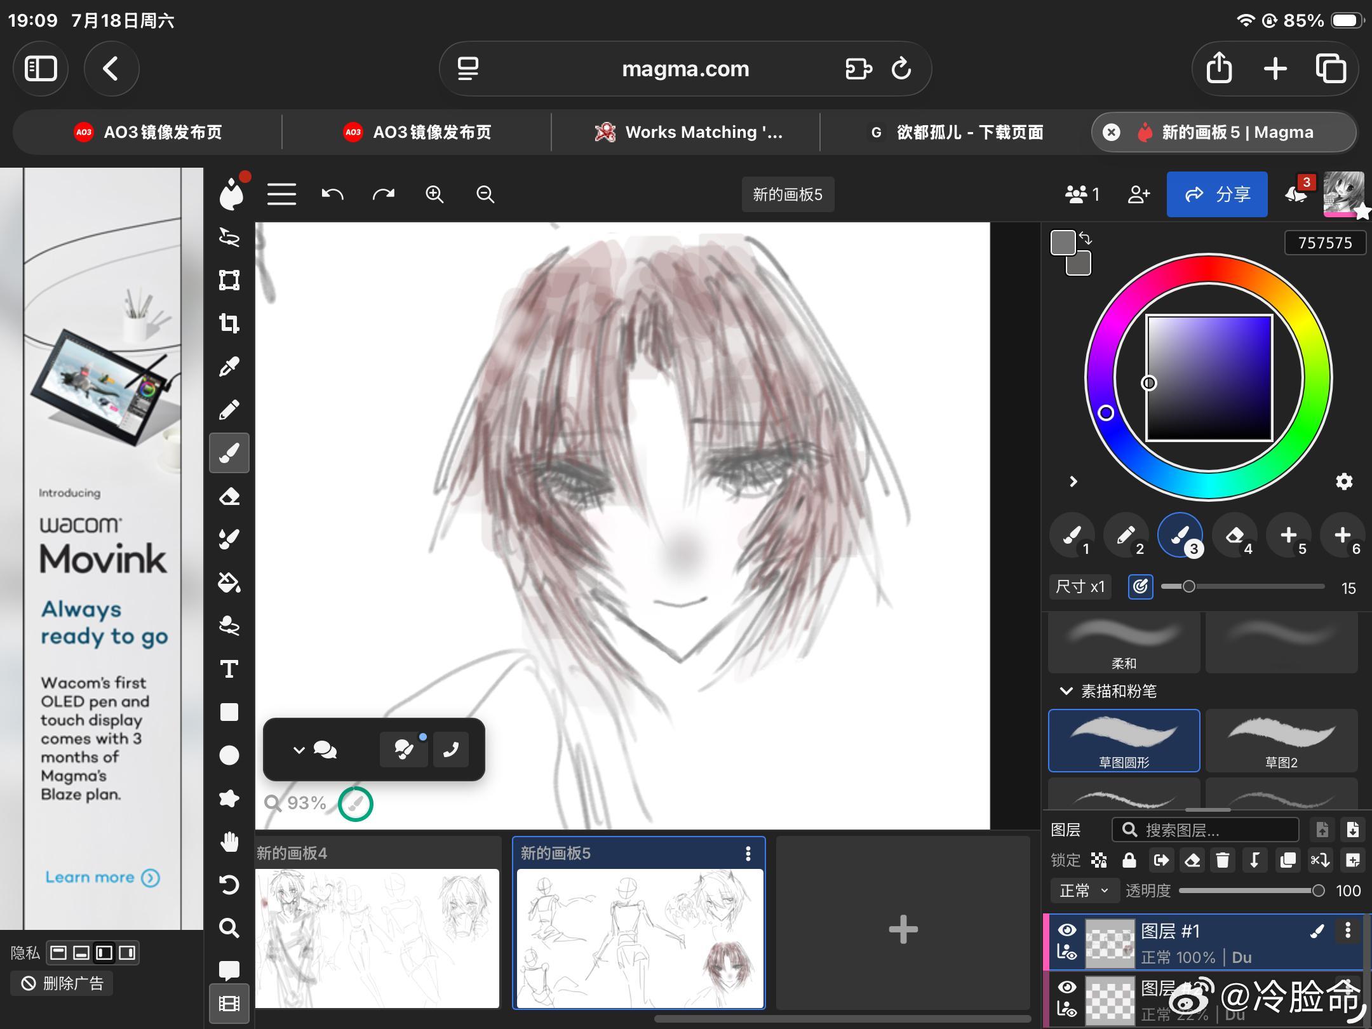Swap foreground and background colors
This screenshot has width=1372, height=1029.
pos(1086,239)
